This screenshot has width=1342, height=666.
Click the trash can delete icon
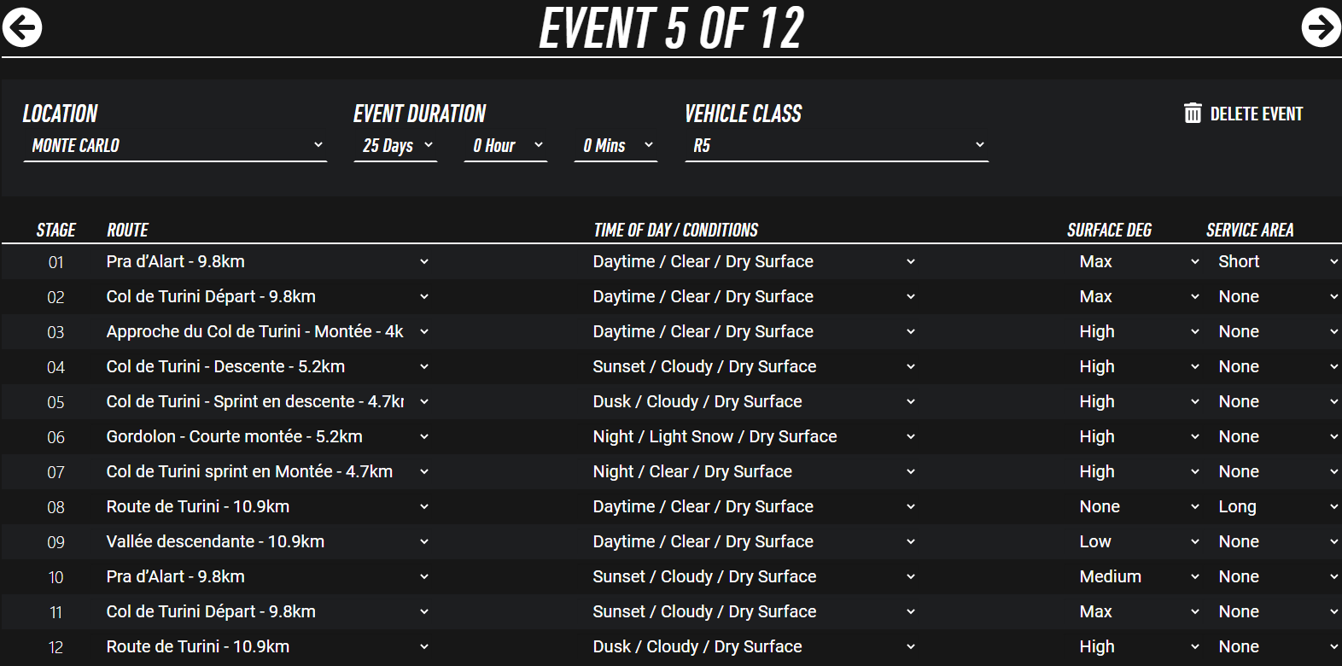pos(1193,114)
